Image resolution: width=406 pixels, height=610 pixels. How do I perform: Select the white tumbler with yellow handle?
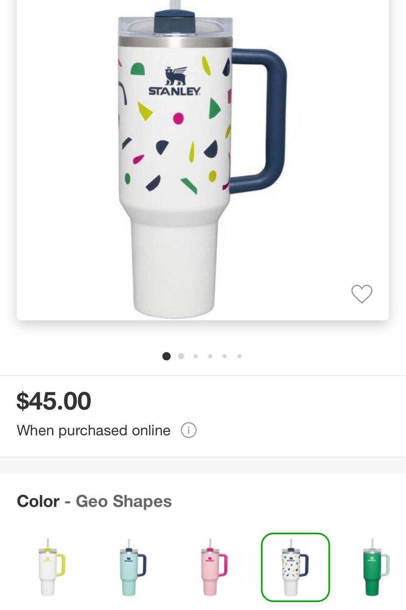[51, 567]
